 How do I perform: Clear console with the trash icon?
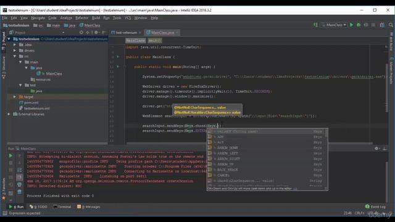click(19, 192)
